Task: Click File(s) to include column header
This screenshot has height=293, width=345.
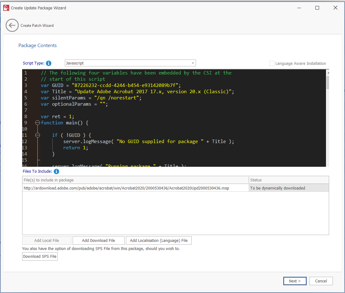Action: pos(135,180)
